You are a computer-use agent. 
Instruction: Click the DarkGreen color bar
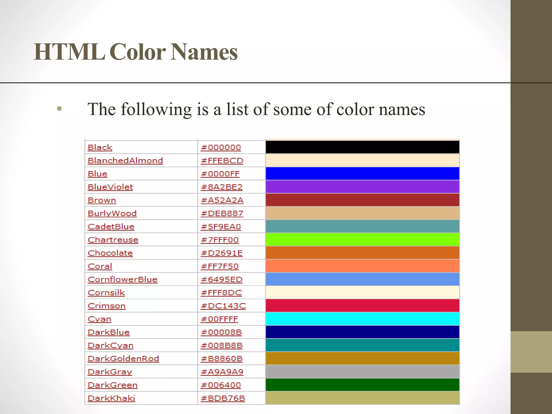coord(363,385)
